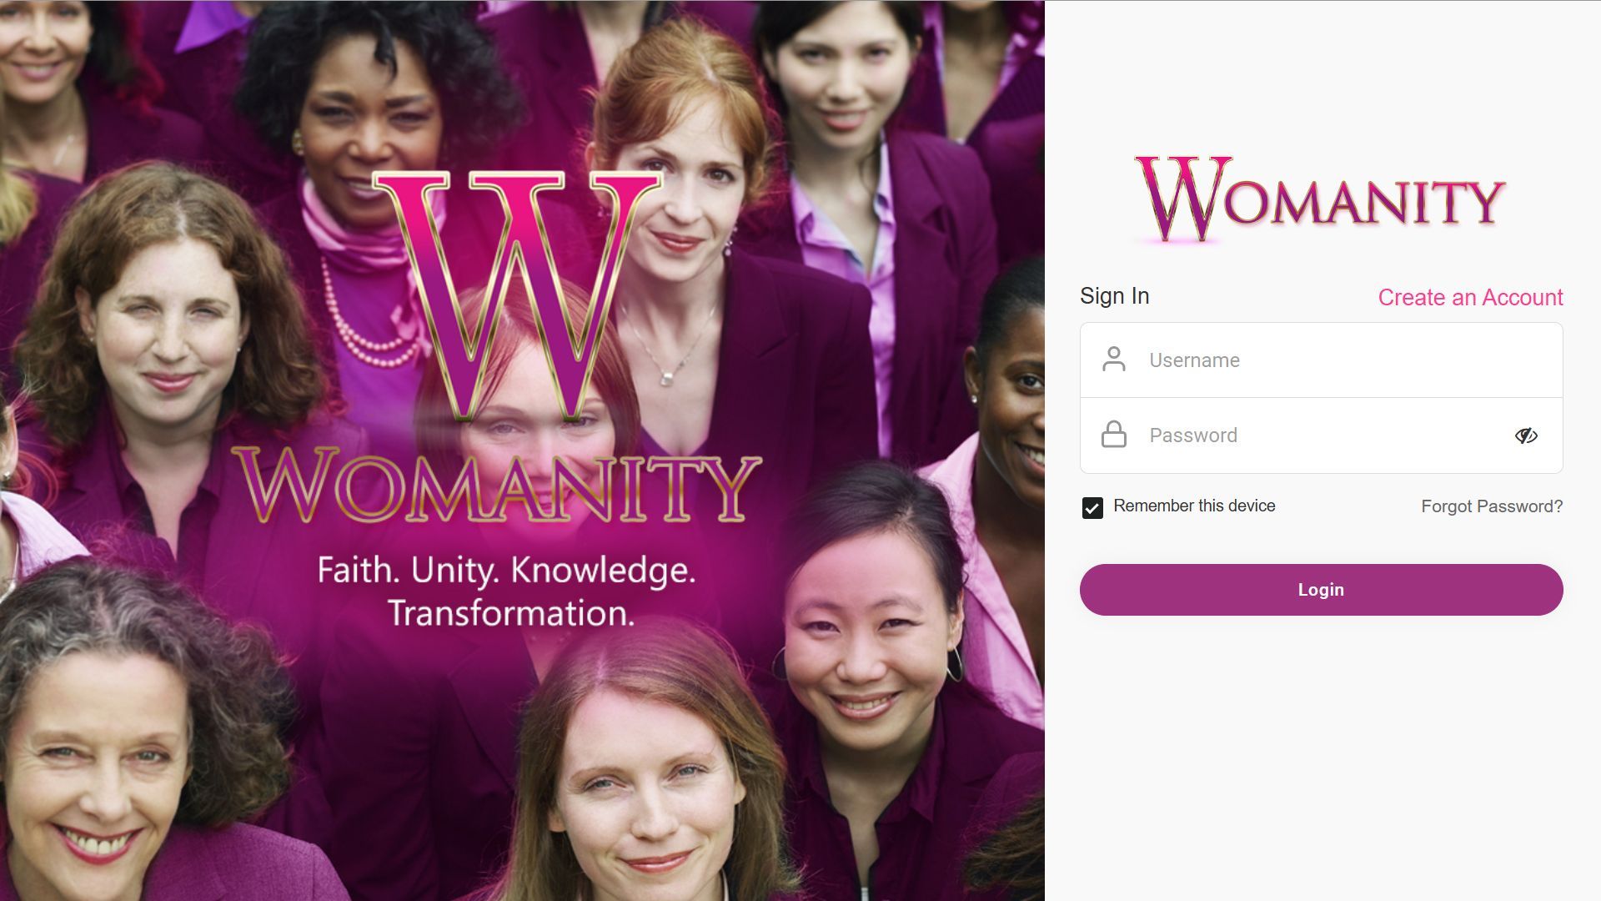The image size is (1601, 901).
Task: Click the Remember this device label
Action: 1194,506
